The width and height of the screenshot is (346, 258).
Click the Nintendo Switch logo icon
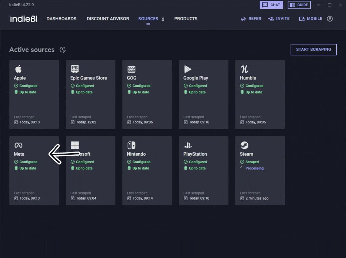tap(131, 145)
